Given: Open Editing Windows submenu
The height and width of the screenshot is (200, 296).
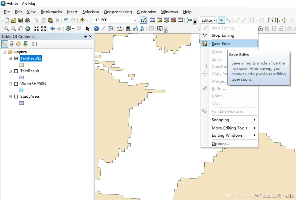Looking at the screenshot, I should pos(229,135).
